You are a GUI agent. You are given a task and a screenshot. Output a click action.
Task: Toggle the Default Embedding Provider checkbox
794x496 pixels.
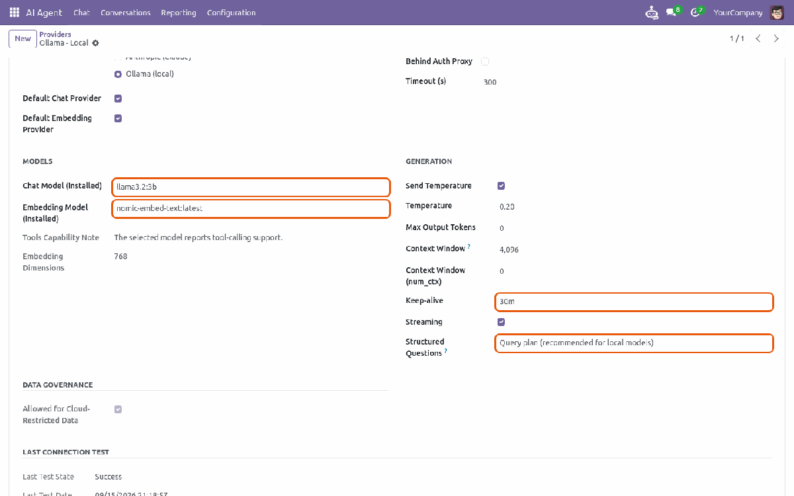click(x=118, y=118)
